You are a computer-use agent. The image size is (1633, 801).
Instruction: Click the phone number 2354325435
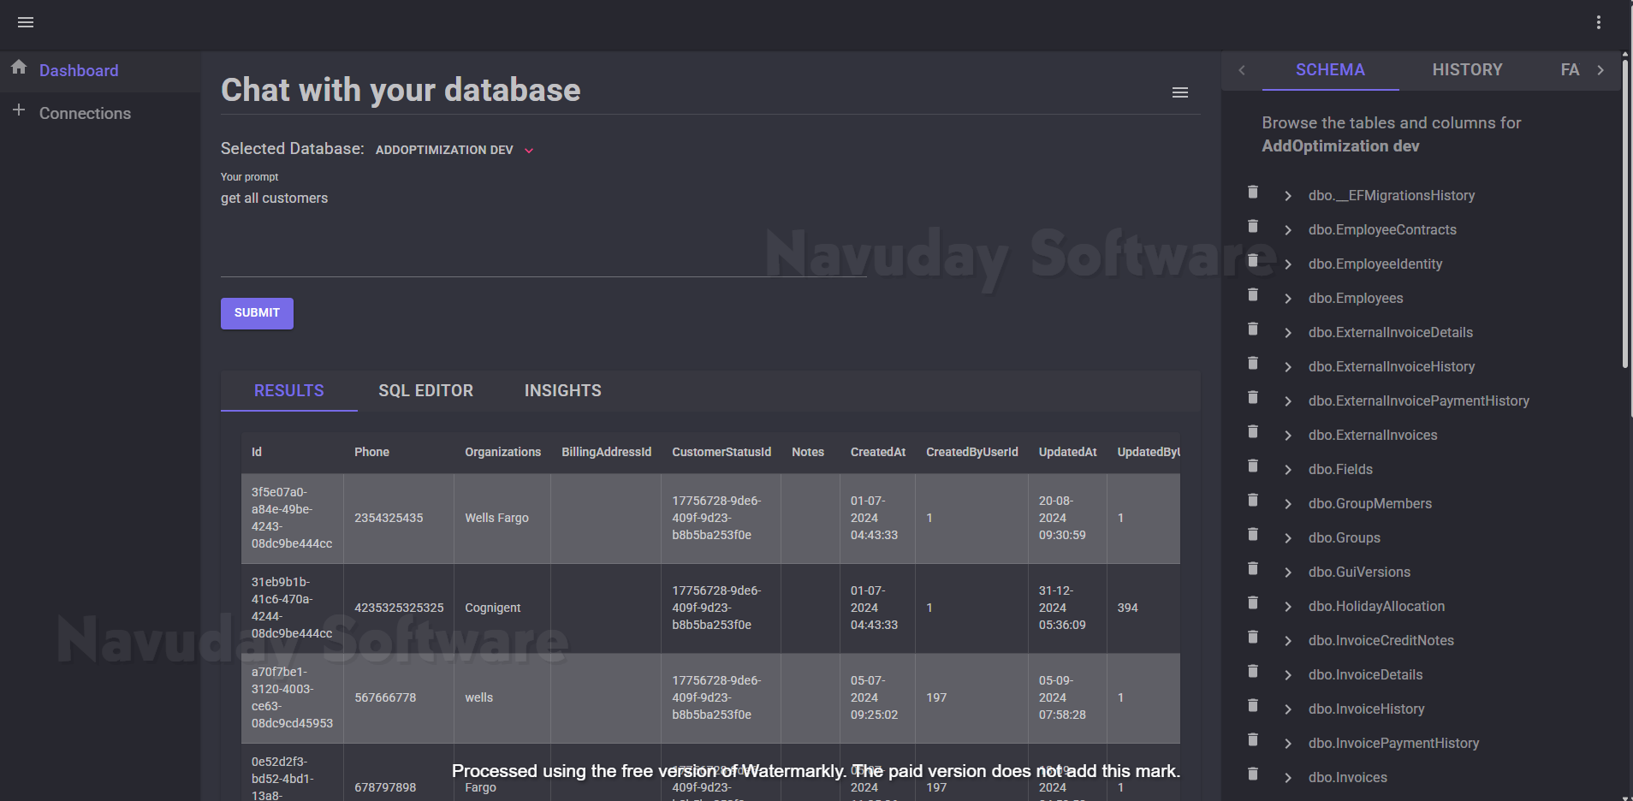pos(389,518)
